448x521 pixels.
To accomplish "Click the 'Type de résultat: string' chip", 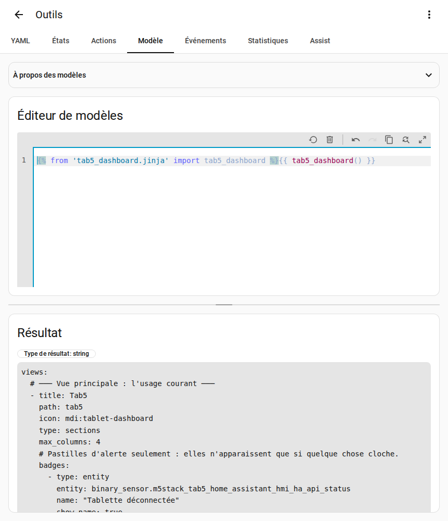I will [56, 354].
